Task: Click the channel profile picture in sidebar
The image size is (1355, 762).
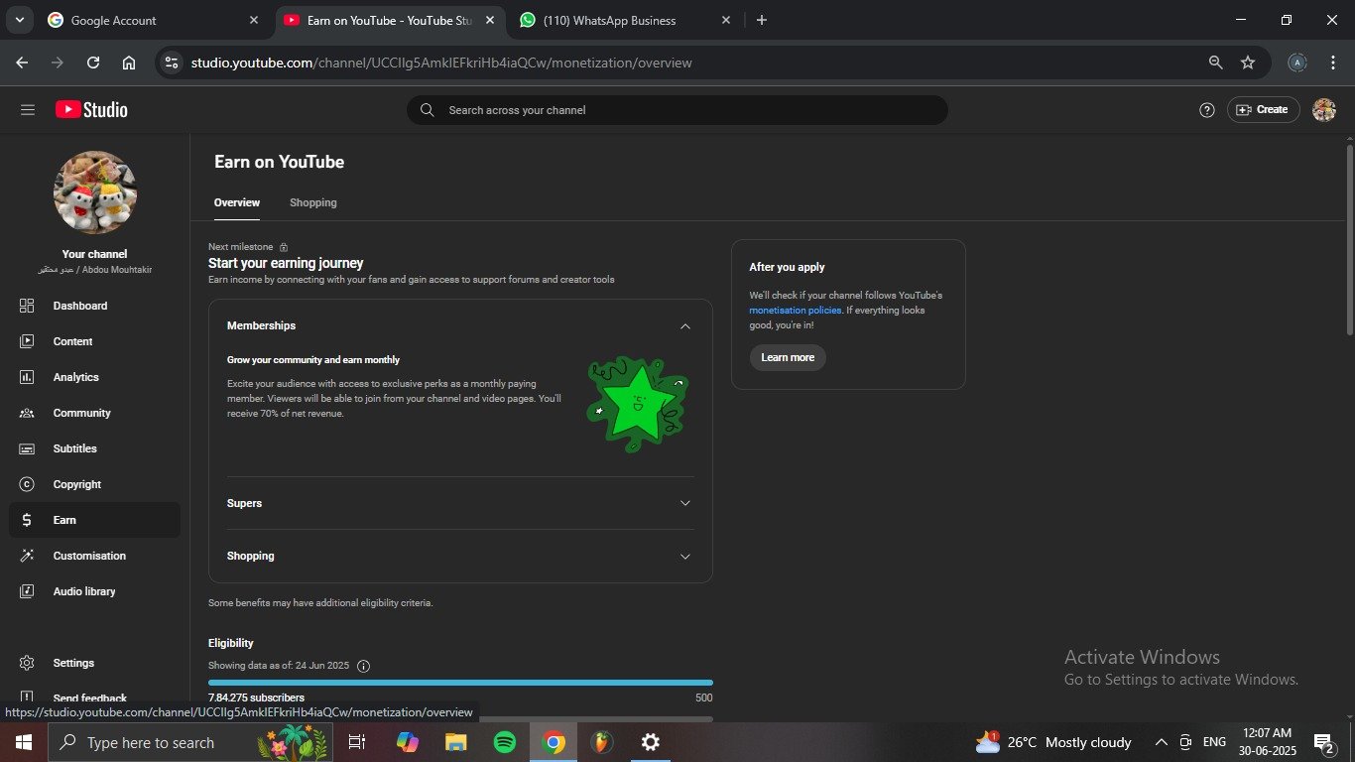Action: (95, 192)
